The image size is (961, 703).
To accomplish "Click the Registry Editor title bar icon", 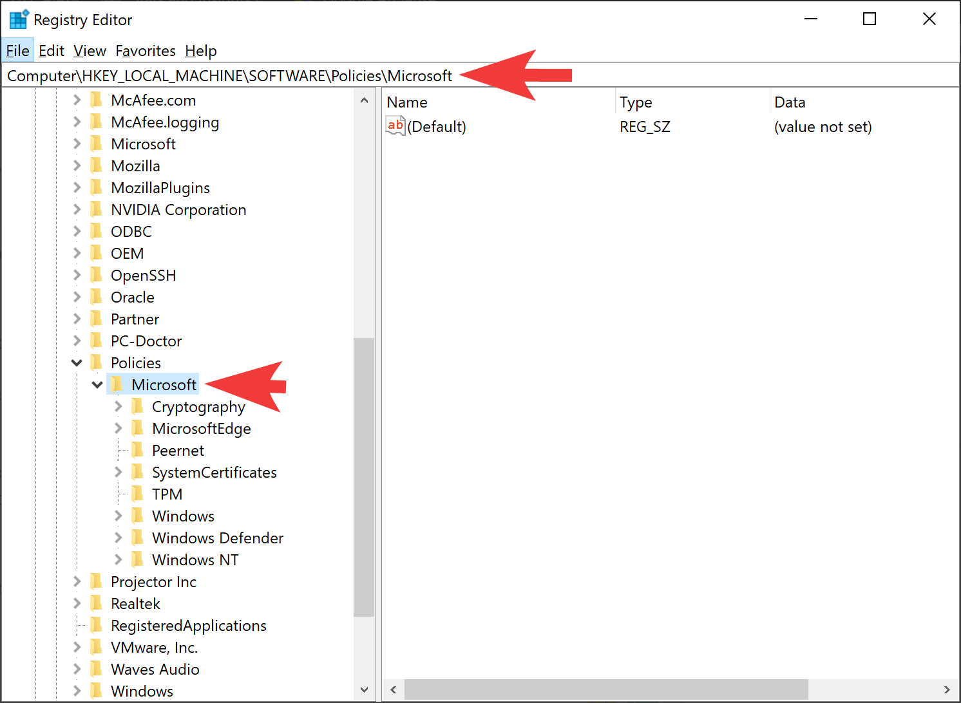I will point(19,19).
